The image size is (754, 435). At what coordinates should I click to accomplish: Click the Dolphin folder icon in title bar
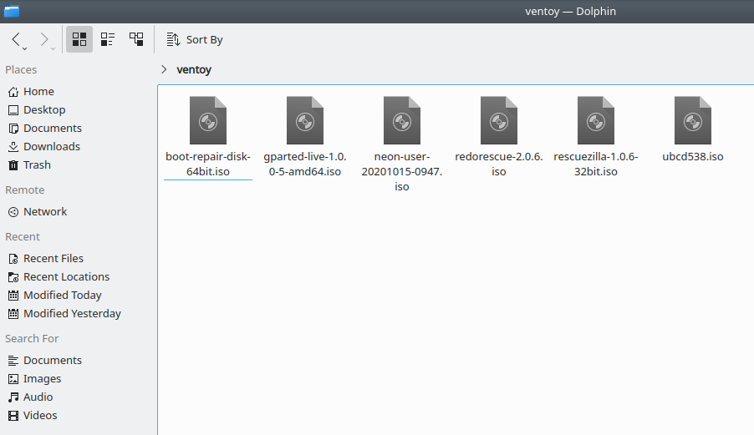[12, 11]
